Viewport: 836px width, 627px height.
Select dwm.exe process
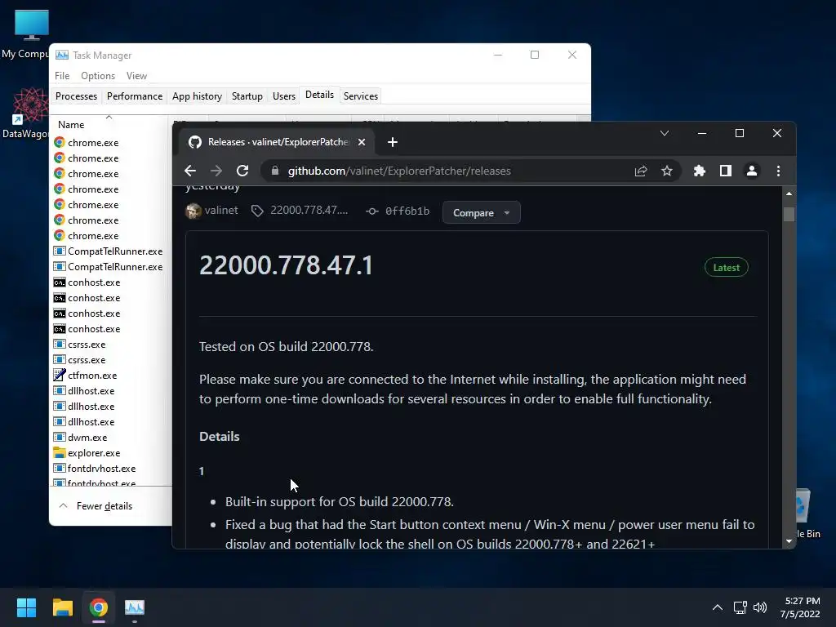coord(112,438)
